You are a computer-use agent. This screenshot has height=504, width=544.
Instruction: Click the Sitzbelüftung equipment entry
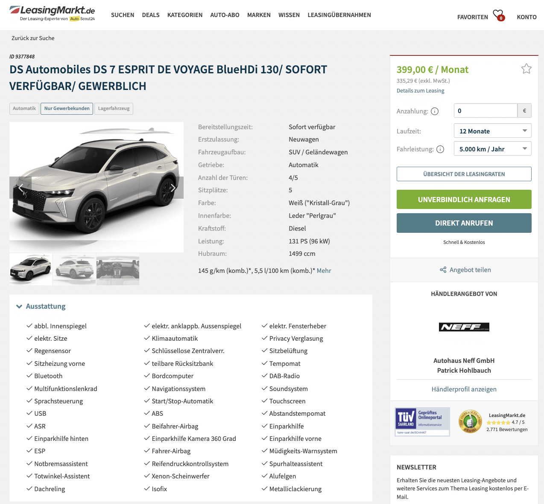coord(288,351)
